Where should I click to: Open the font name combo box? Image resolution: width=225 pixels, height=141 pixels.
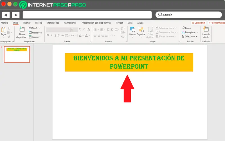point(58,29)
